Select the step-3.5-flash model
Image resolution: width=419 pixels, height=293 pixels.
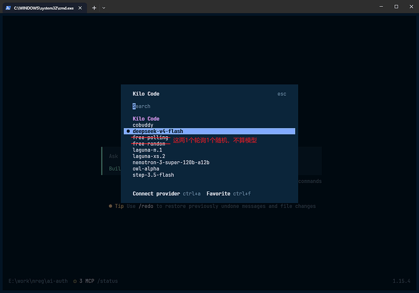pos(154,175)
